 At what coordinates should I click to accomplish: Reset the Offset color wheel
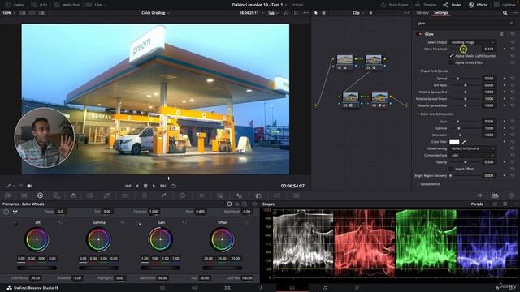(x=245, y=222)
